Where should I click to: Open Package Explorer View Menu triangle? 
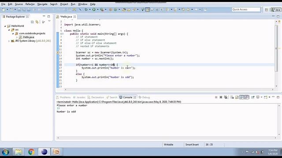[49, 21]
